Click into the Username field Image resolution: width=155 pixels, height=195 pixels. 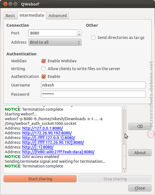point(93,85)
